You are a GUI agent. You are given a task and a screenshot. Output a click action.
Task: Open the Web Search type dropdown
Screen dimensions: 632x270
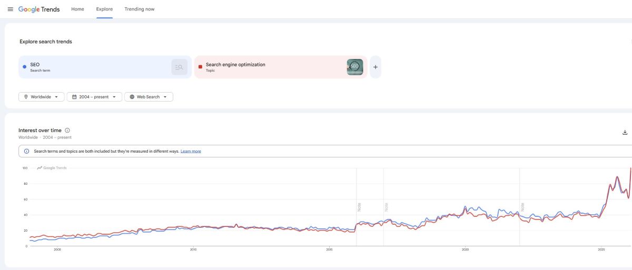149,97
